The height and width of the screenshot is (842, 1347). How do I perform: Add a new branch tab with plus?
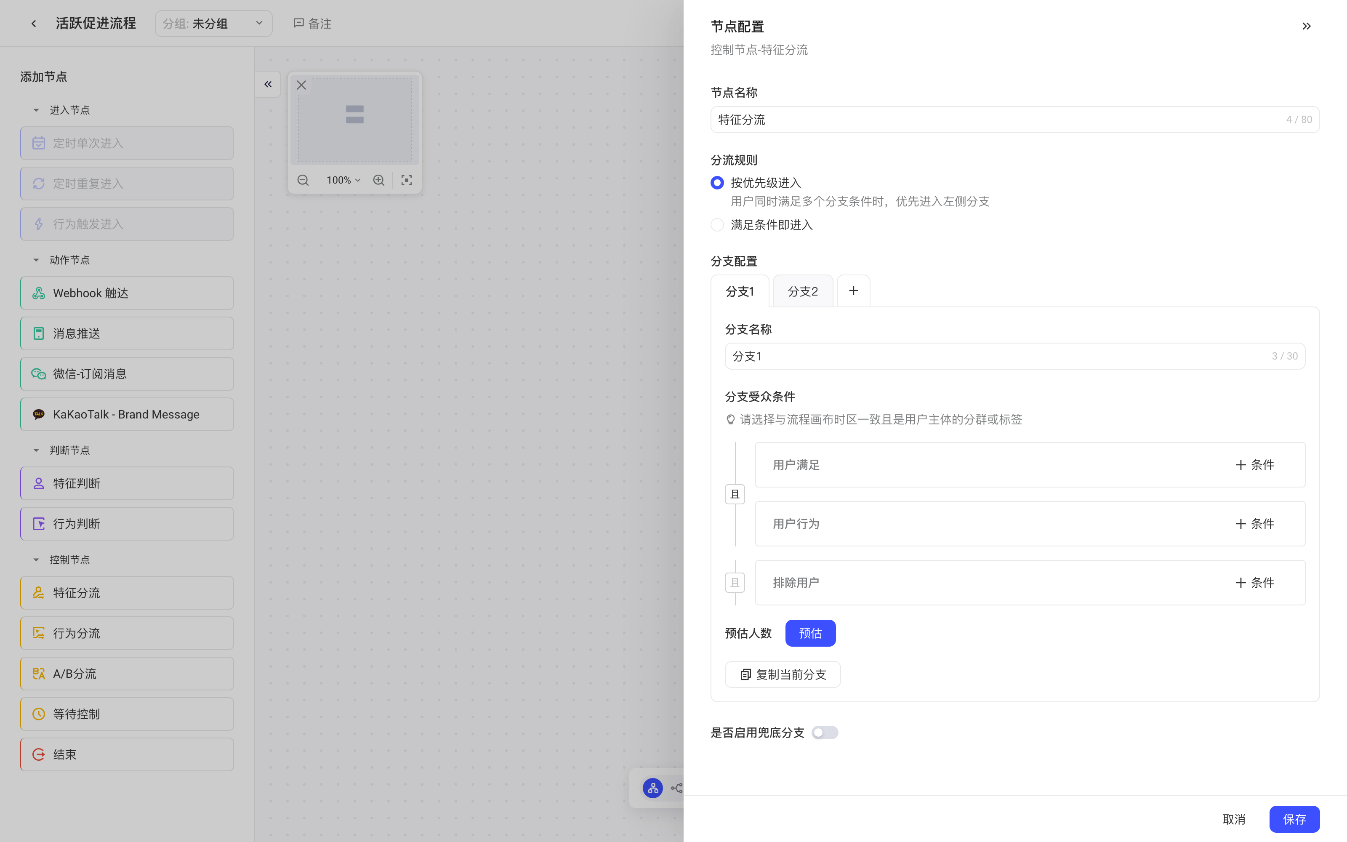(x=853, y=290)
